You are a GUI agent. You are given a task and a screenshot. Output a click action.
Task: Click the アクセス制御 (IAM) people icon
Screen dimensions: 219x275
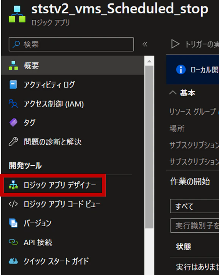click(13, 104)
